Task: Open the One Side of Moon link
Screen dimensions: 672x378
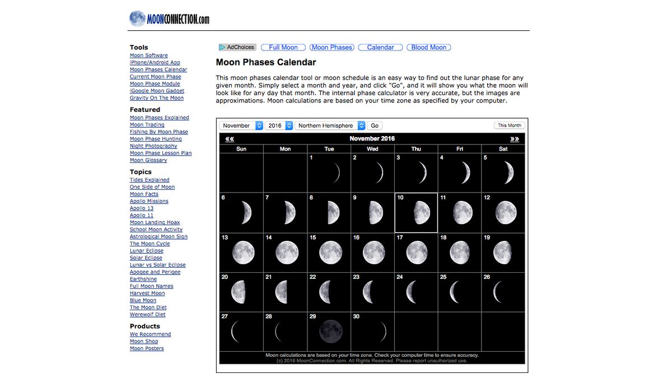Action: pos(152,187)
